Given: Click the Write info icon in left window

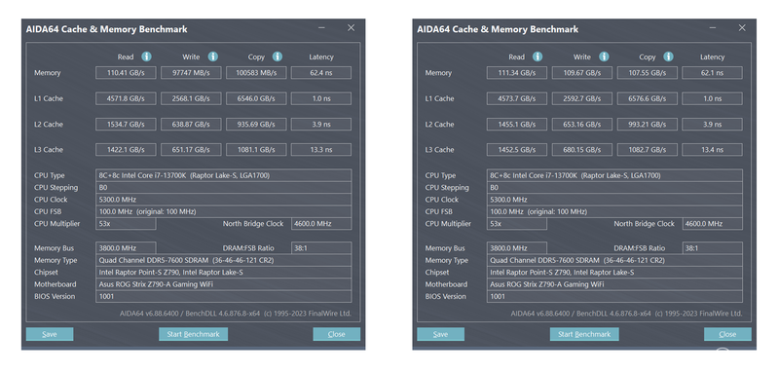Looking at the screenshot, I should coord(212,56).
